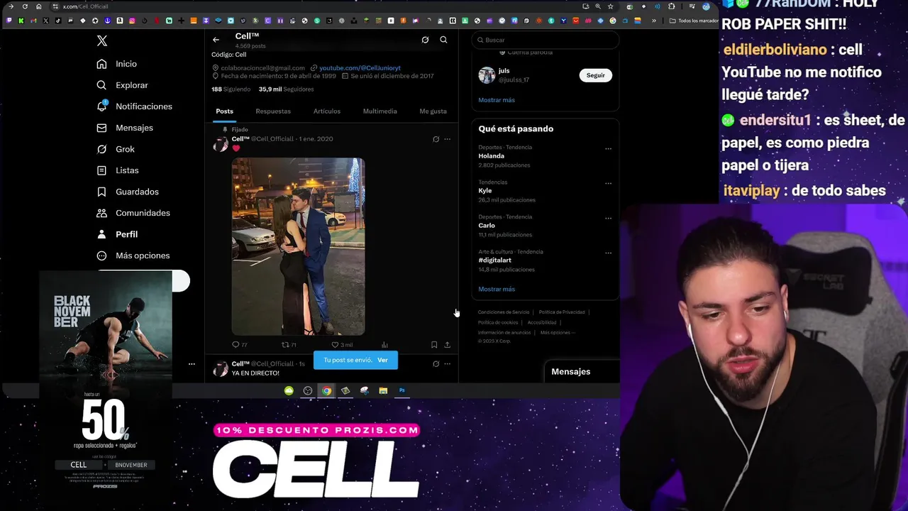Open Grok in the sidebar
908x511 pixels.
click(x=116, y=149)
